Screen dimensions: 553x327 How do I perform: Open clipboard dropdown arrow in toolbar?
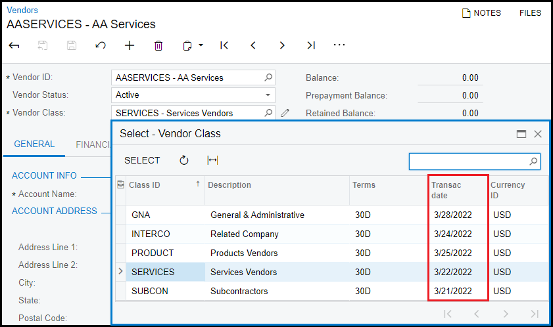[201, 45]
